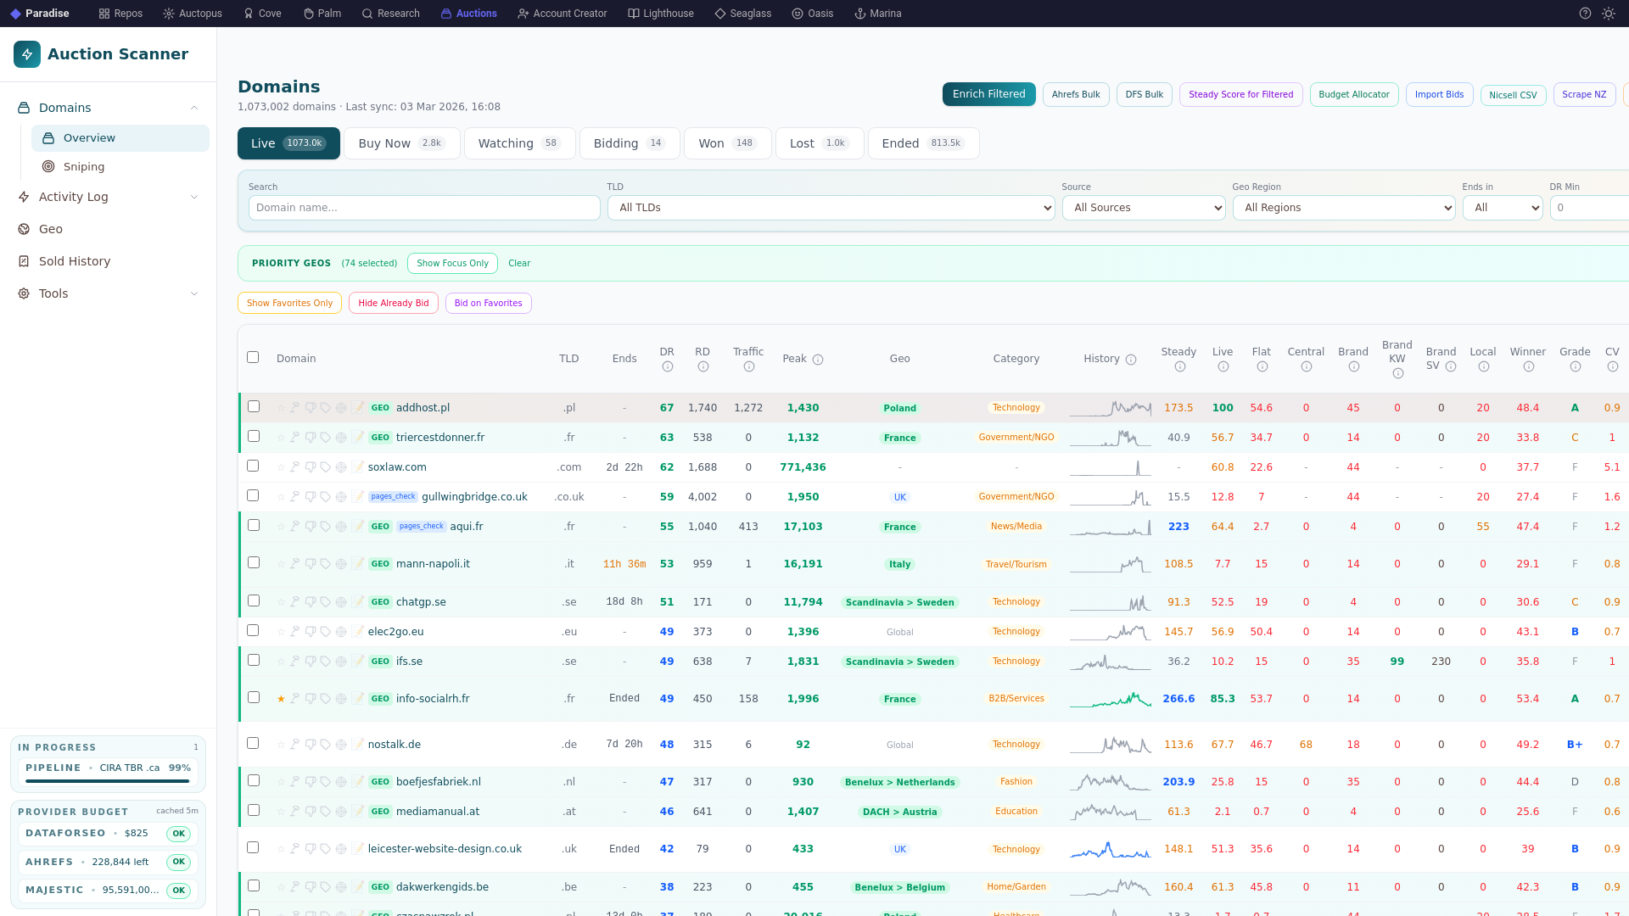Select the mann-napoli.it row checkbox
The image size is (1629, 916).
(254, 562)
